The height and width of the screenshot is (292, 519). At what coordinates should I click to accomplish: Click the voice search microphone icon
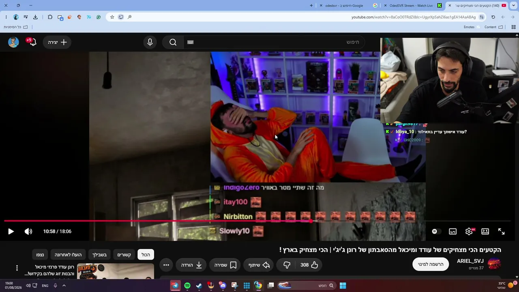(x=150, y=42)
